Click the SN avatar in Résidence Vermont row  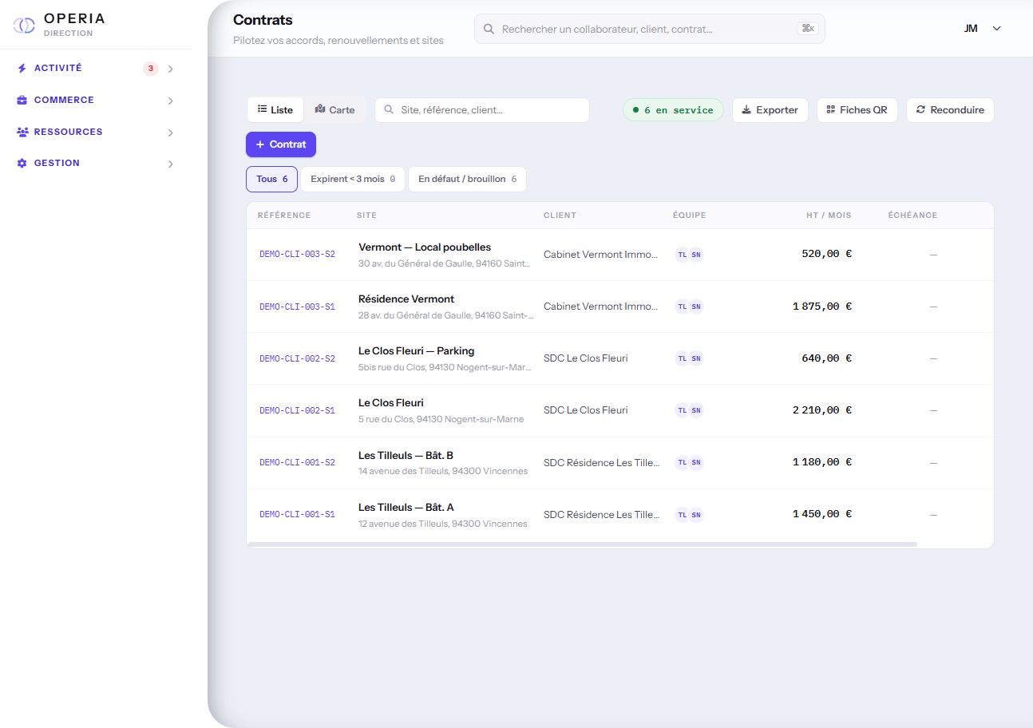tap(696, 307)
